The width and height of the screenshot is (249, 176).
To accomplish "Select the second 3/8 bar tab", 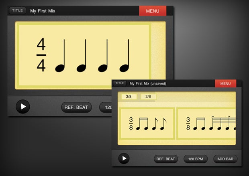I will point(148,96).
